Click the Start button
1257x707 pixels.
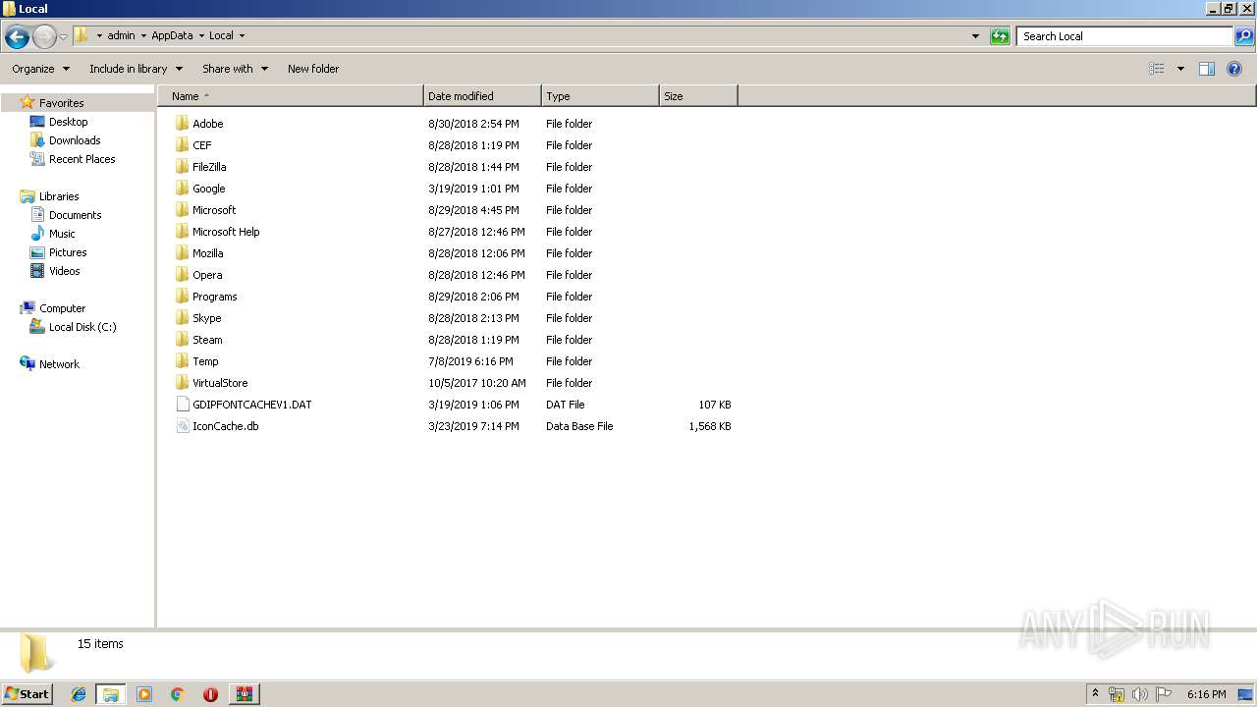27,694
